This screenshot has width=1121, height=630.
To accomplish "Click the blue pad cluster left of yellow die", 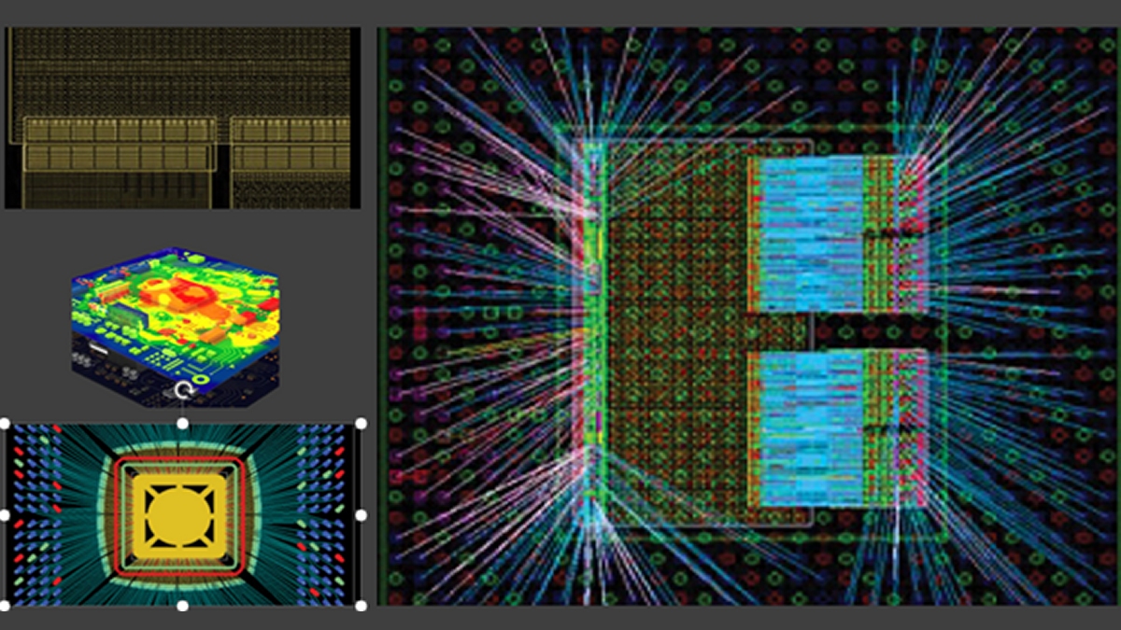I will 37,513.
